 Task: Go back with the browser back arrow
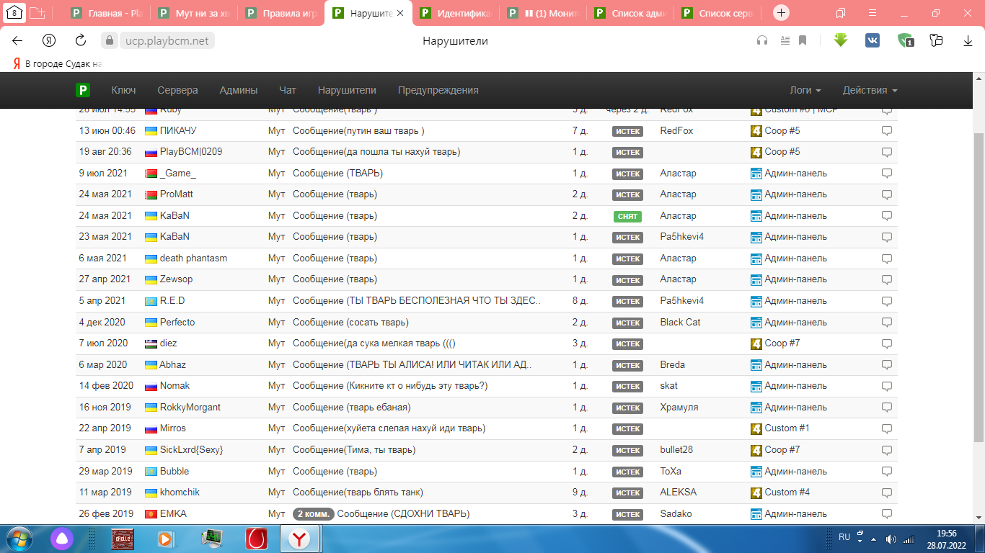(x=17, y=41)
